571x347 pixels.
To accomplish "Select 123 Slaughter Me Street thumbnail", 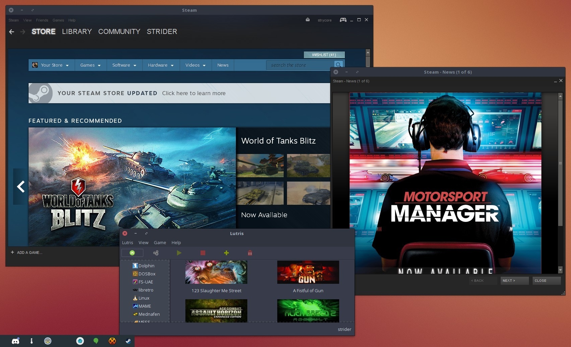I will pos(216,272).
